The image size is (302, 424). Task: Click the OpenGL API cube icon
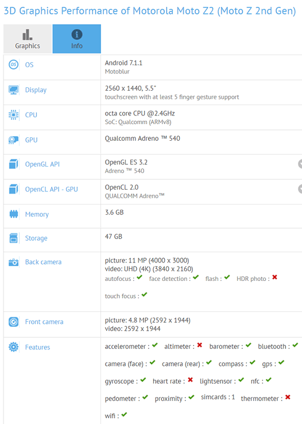point(14,164)
